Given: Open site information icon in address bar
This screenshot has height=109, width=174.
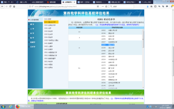Looking at the screenshot, I should click(30, 6).
